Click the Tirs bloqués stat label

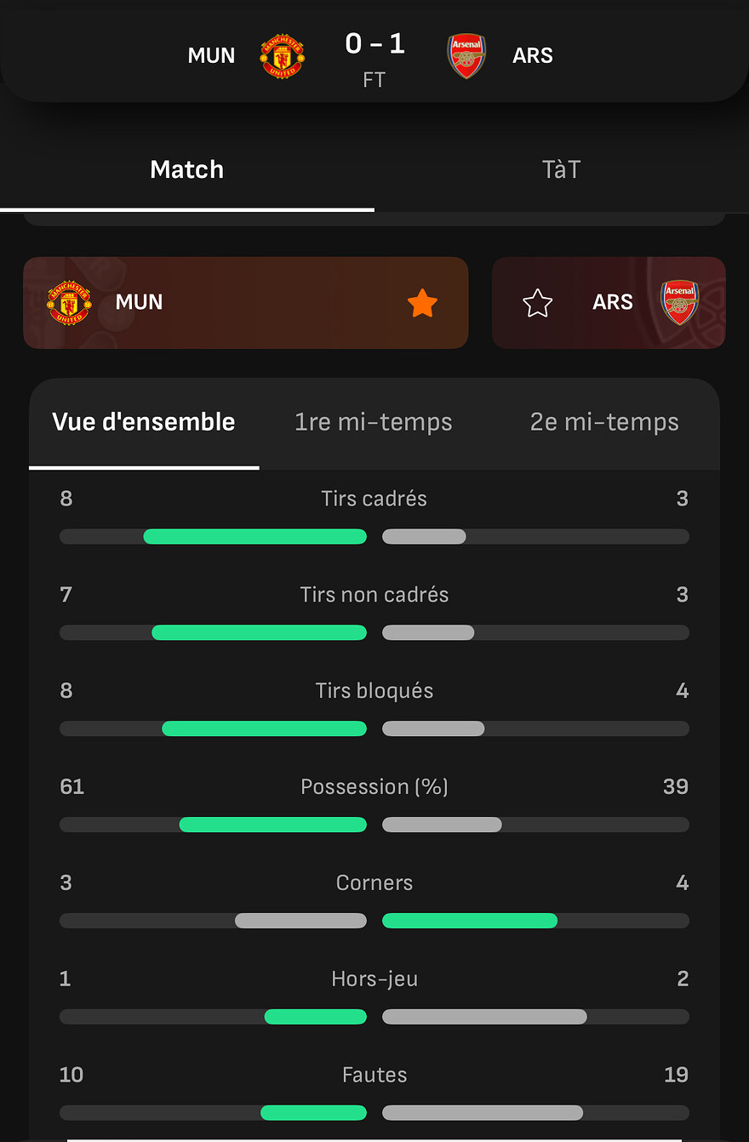[x=374, y=691]
